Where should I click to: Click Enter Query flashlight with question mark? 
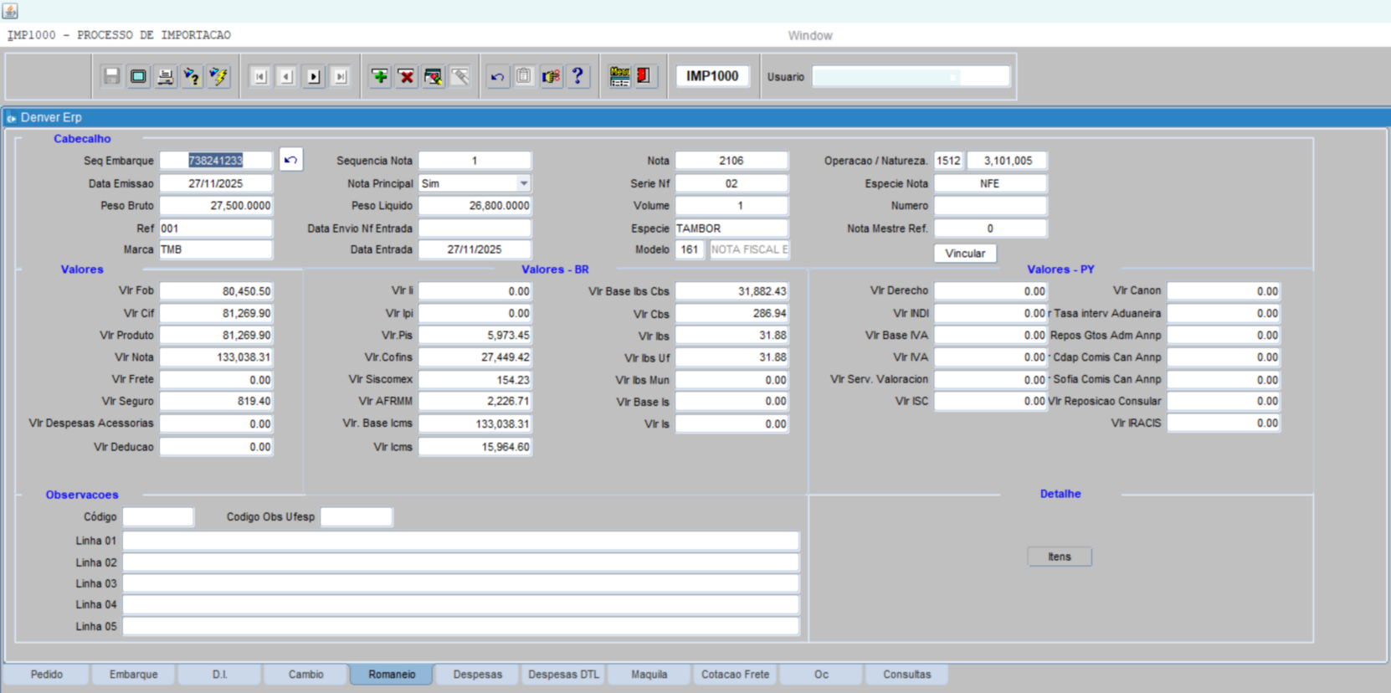pos(192,76)
